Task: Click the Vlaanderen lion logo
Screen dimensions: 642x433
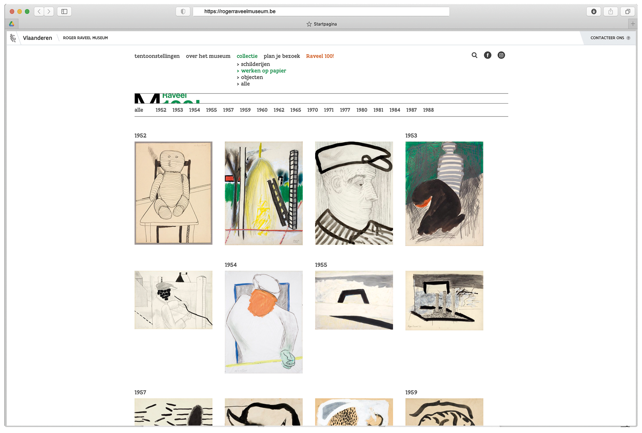Action: tap(13, 38)
